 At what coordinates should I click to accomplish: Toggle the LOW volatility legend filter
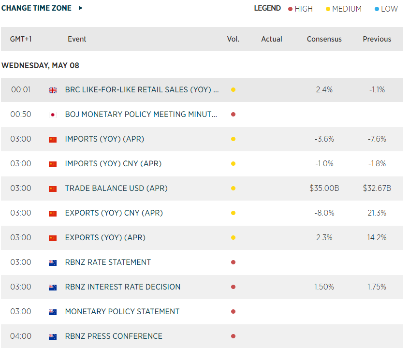[386, 9]
